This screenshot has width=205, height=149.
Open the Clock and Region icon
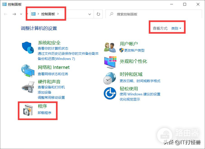coord(110,78)
